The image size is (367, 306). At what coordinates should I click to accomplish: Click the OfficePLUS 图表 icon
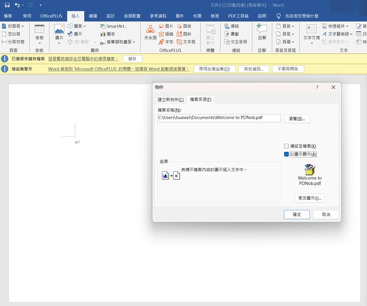coord(184,26)
